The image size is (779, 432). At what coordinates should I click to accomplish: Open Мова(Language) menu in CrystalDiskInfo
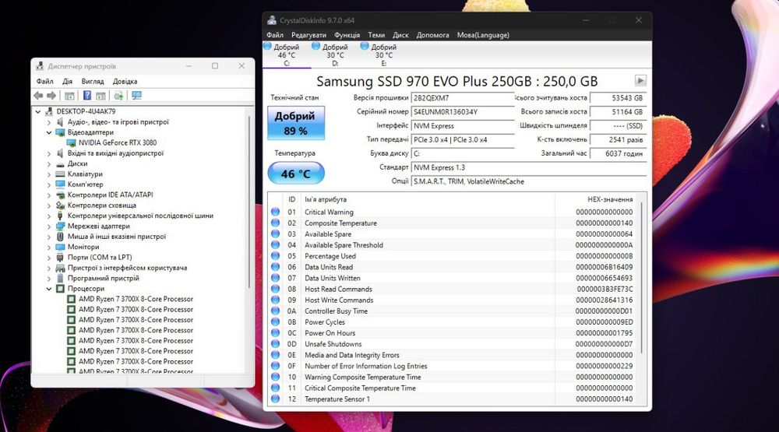(x=483, y=35)
